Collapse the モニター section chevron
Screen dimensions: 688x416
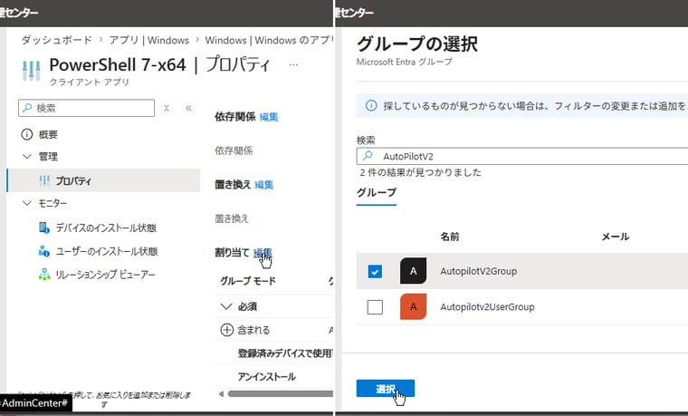click(27, 203)
